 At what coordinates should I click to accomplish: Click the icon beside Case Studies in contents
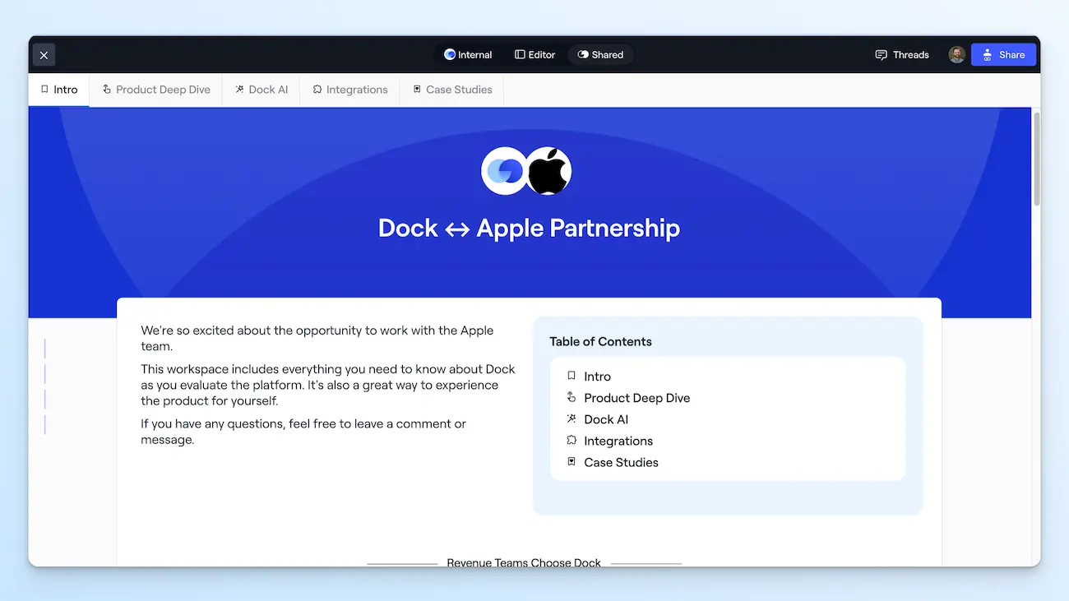[572, 461]
